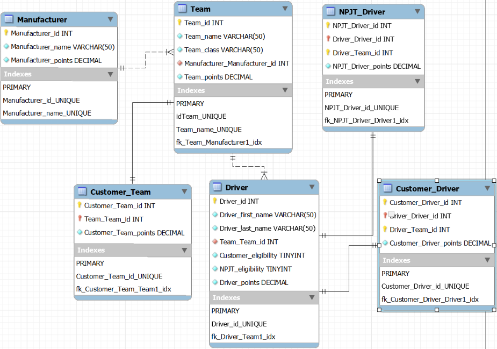
Task: Click the table icon on the Driver header
Action: click(x=214, y=187)
